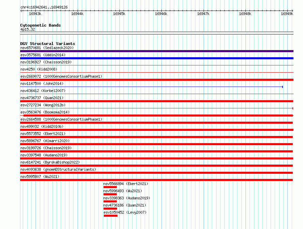This screenshot has width=303, height=229.
Task: Open nsv499032 (Kidd2010b) variant label
Action: pyautogui.click(x=42, y=126)
